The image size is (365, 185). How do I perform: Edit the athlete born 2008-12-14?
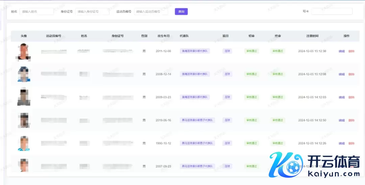(342, 74)
